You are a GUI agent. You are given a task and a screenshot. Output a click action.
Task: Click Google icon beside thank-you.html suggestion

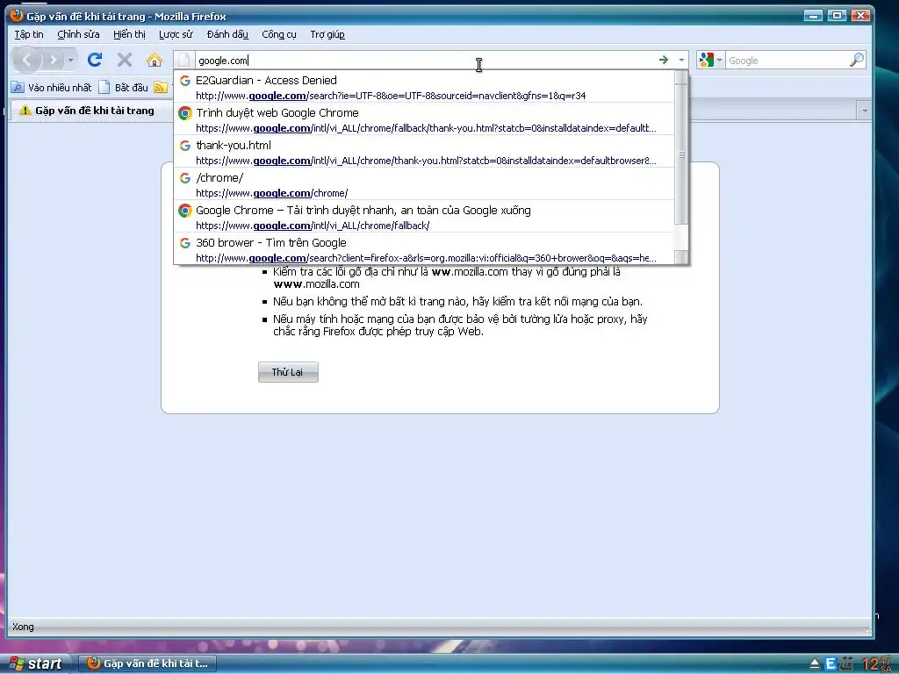click(x=184, y=146)
